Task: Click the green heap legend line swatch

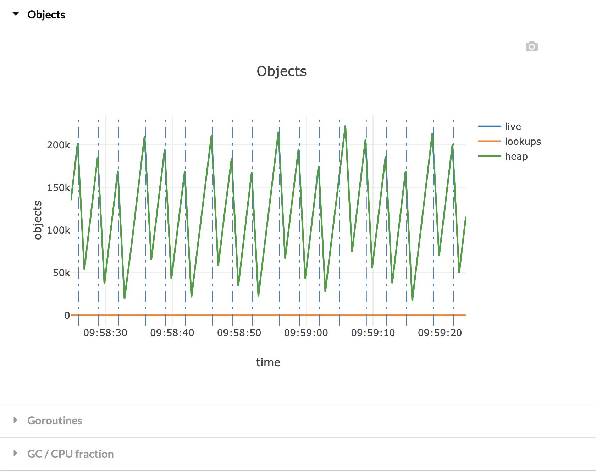Action: [x=489, y=156]
